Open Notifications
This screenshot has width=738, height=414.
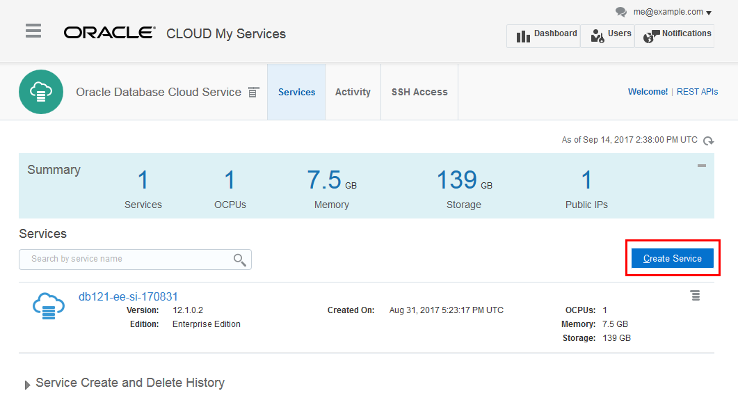(x=675, y=35)
